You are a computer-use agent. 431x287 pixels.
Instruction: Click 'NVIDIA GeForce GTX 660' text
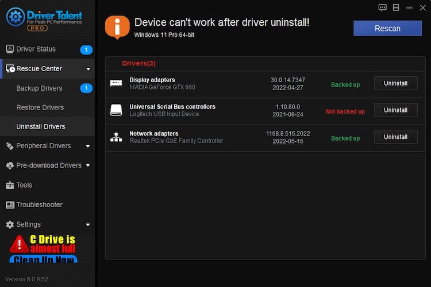pos(163,87)
